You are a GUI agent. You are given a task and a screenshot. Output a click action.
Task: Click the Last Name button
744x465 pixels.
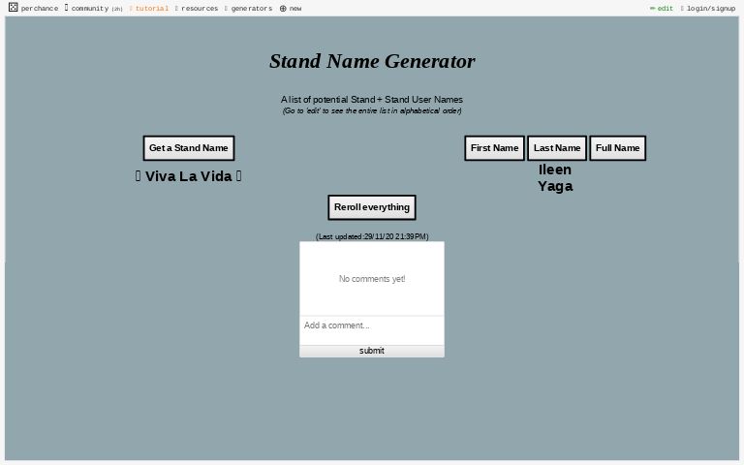(557, 148)
